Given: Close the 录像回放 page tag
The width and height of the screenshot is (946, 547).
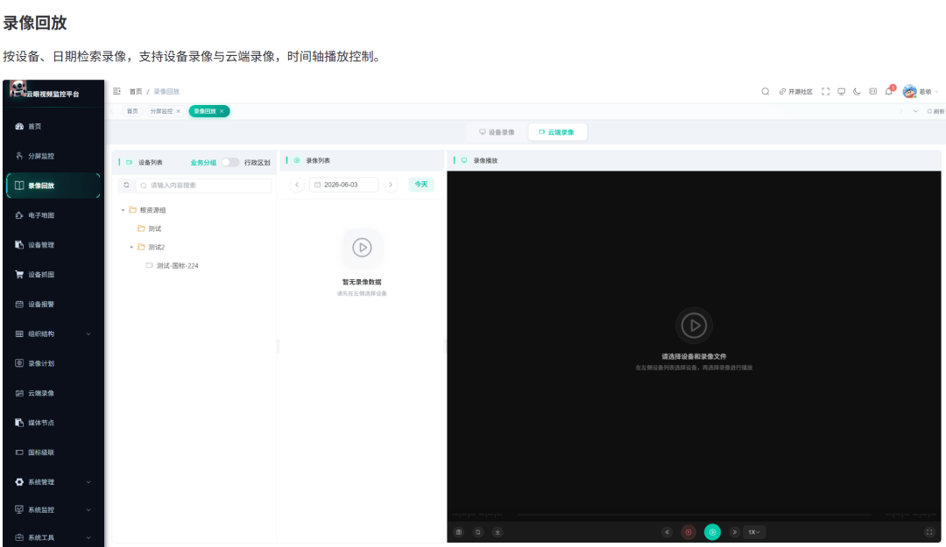Looking at the screenshot, I should [222, 111].
